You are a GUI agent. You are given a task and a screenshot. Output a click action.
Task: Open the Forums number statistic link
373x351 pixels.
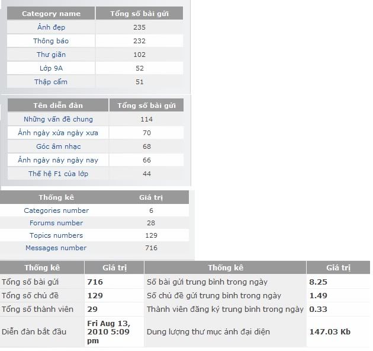(x=56, y=223)
